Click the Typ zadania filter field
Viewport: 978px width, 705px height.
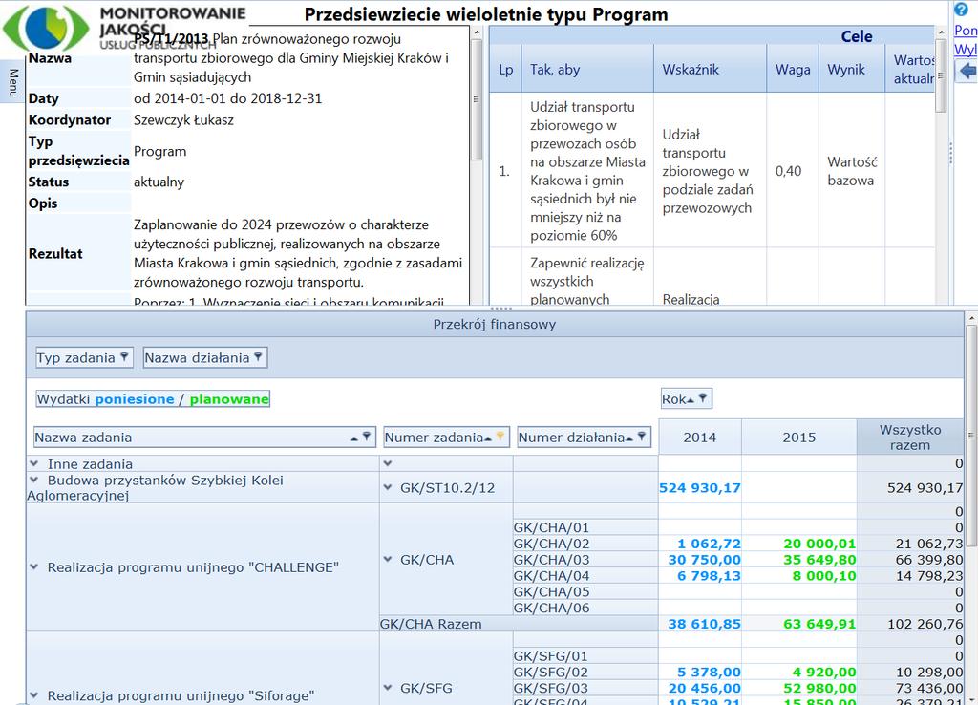click(x=84, y=357)
